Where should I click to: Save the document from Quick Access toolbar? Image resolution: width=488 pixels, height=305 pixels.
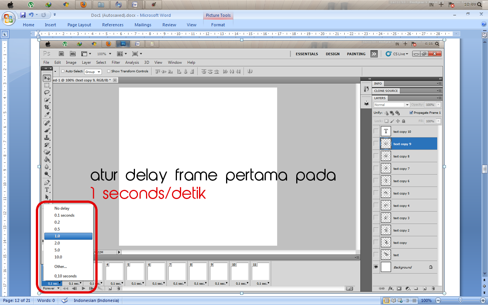[23, 15]
